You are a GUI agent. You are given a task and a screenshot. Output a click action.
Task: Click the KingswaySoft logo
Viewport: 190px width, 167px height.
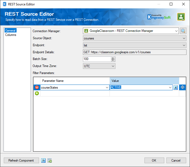pyautogui.click(x=159, y=17)
